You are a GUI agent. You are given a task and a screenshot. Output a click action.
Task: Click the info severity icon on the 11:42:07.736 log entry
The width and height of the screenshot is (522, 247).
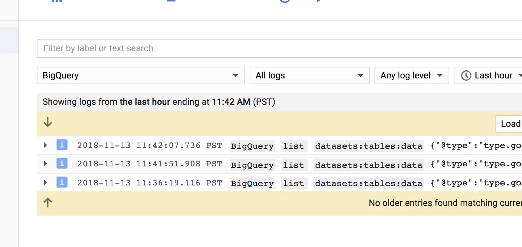tap(62, 145)
